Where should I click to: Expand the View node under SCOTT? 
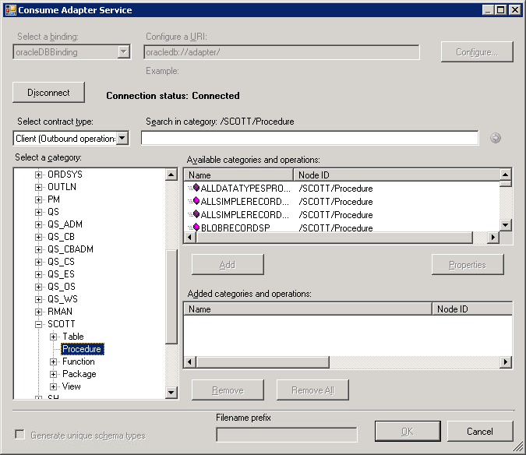[x=53, y=386]
